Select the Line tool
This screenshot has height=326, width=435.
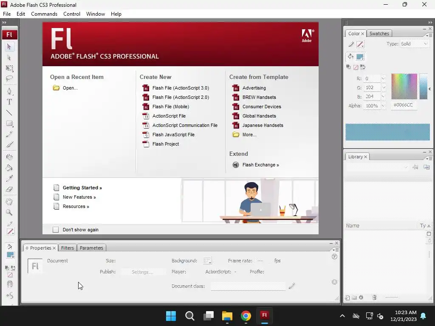[9, 112]
